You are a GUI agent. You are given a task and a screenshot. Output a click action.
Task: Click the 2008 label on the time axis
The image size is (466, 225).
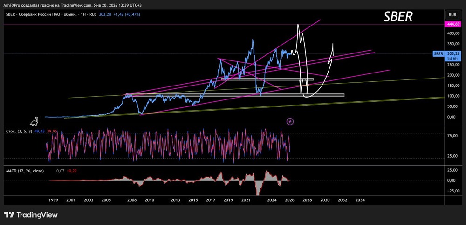coord(132,200)
